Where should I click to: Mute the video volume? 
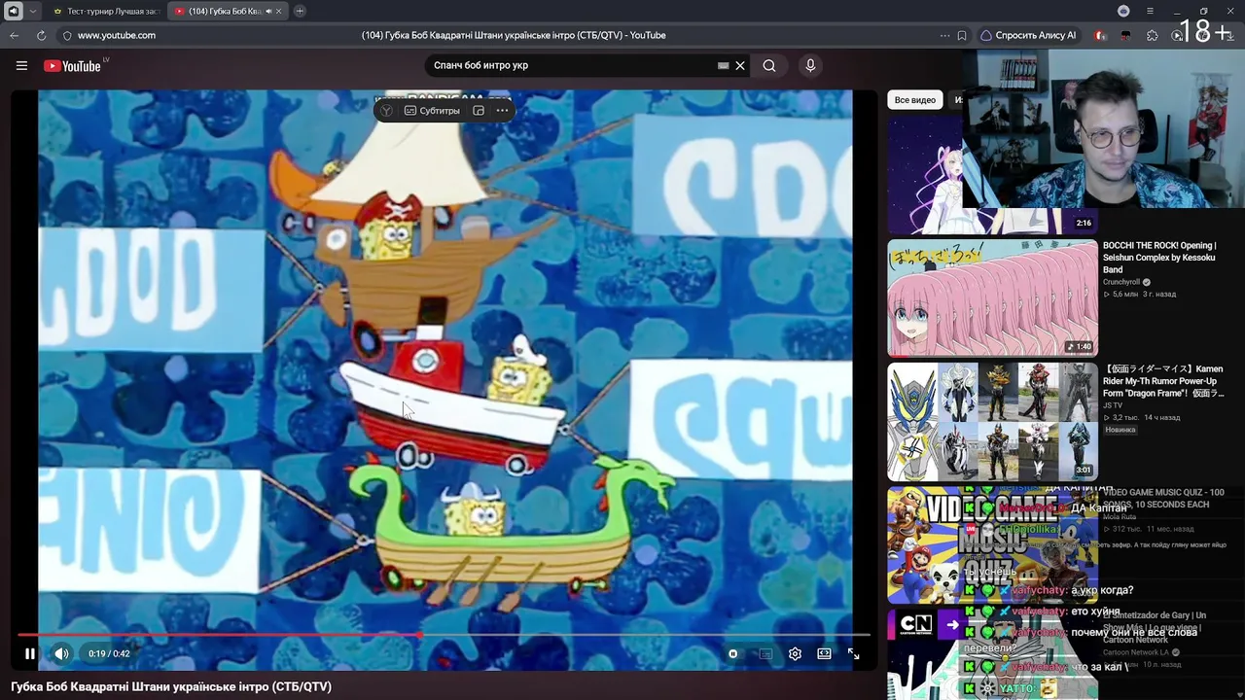tap(61, 653)
